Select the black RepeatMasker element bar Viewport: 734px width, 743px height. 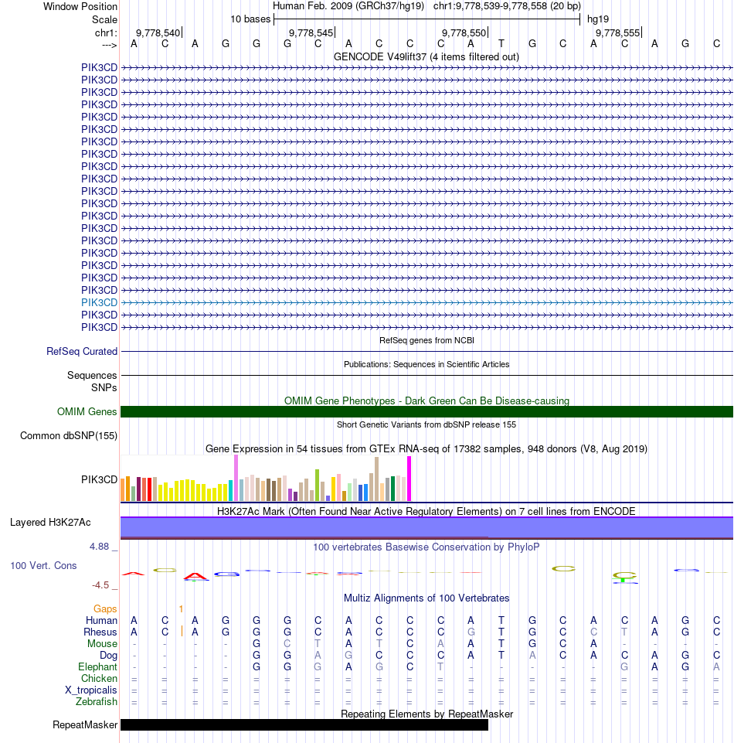point(304,724)
